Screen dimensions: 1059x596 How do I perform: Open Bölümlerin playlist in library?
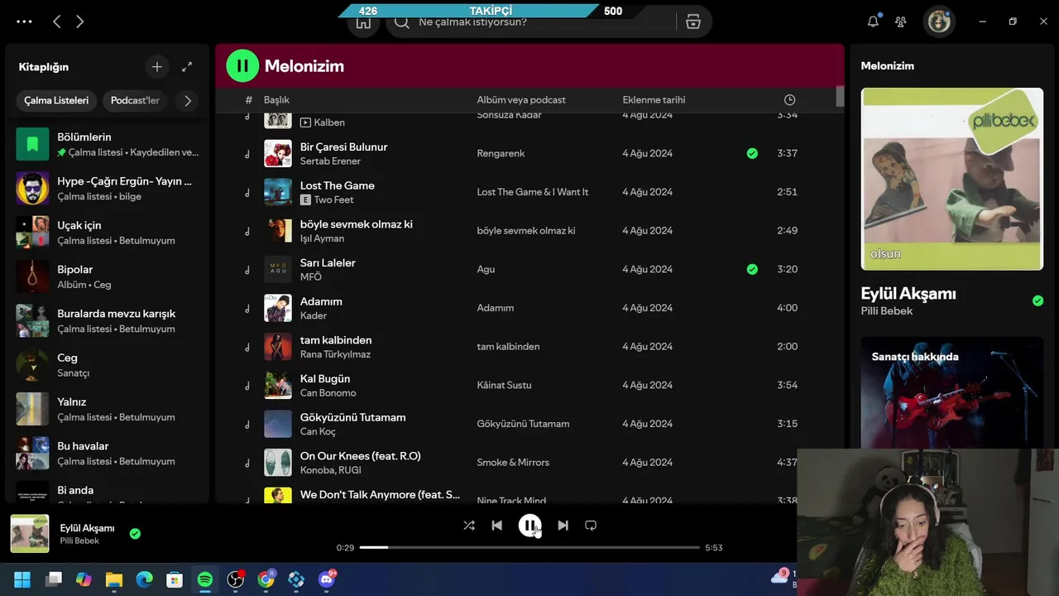(x=108, y=144)
